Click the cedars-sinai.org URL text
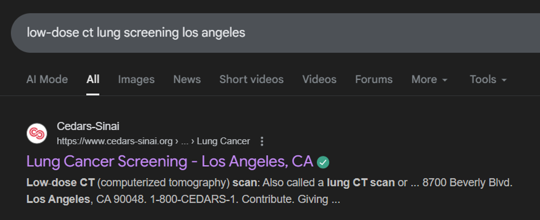Image resolution: width=540 pixels, height=220 pixels. click(115, 141)
